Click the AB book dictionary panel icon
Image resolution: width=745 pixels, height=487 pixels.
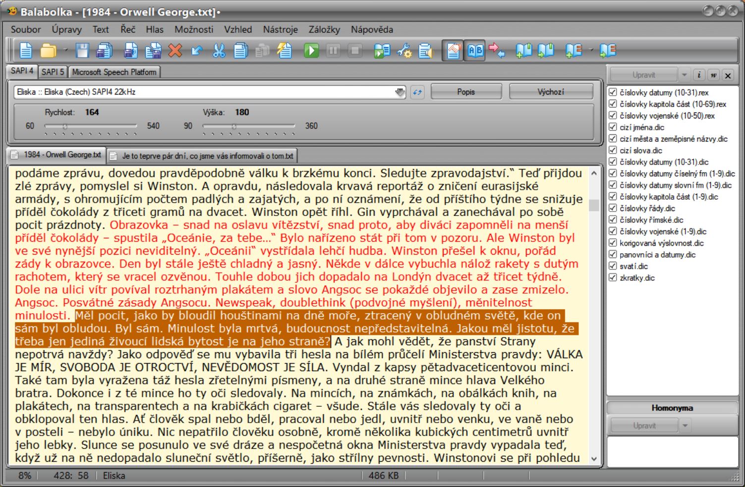tap(475, 51)
